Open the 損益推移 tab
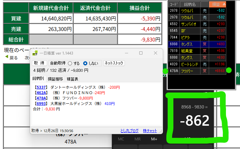240x149 pixels. pos(55,79)
